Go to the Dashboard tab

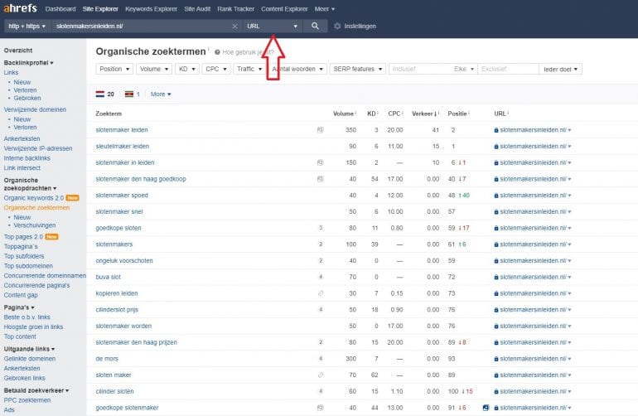point(60,9)
